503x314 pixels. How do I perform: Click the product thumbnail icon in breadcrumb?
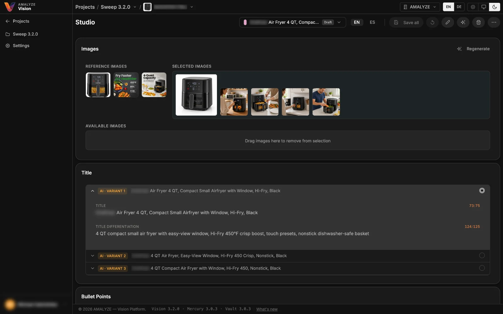(147, 7)
